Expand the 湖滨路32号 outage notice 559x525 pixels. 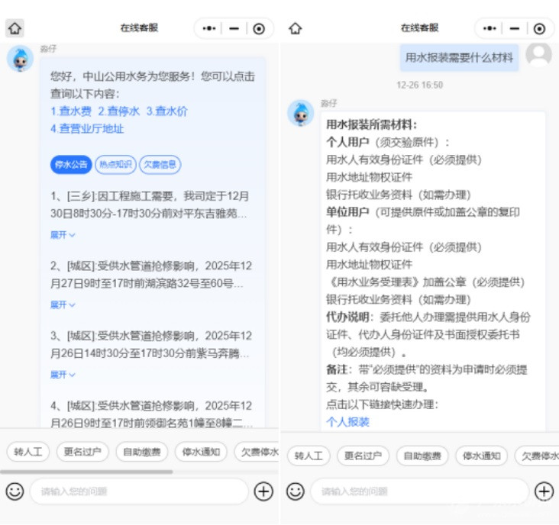[63, 304]
